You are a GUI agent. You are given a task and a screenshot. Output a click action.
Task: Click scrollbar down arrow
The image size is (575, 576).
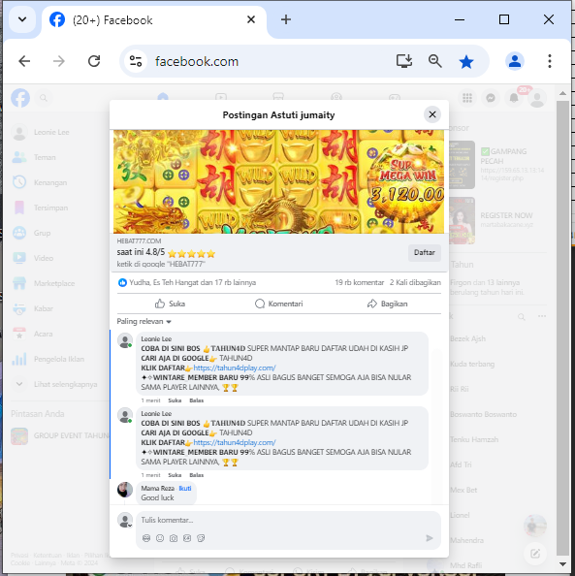click(x=562, y=563)
